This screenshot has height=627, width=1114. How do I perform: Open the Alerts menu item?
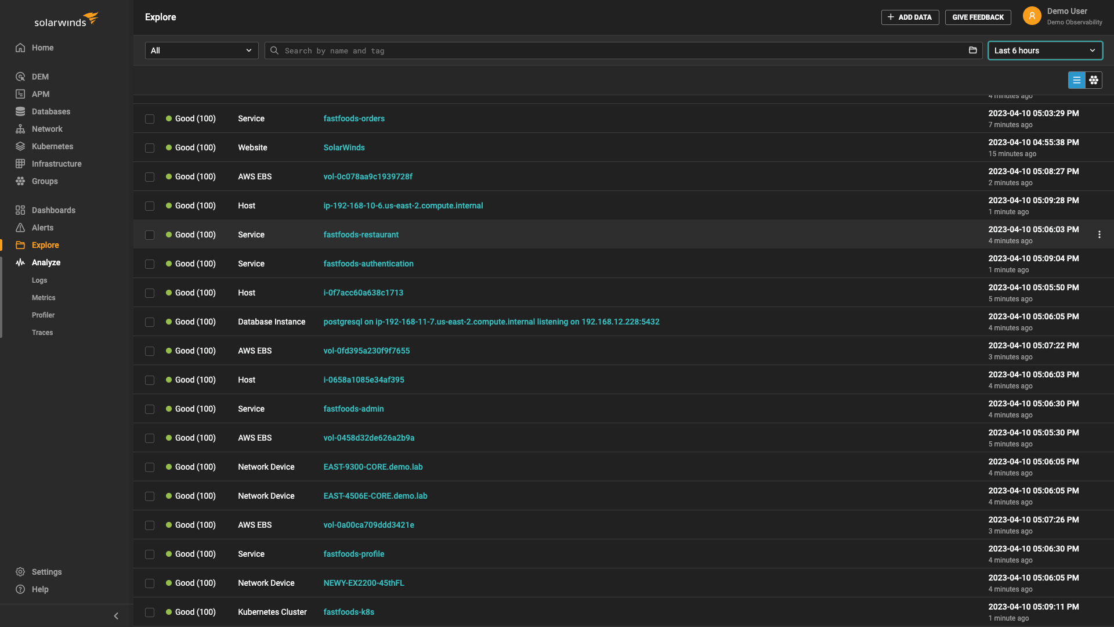pyautogui.click(x=42, y=228)
